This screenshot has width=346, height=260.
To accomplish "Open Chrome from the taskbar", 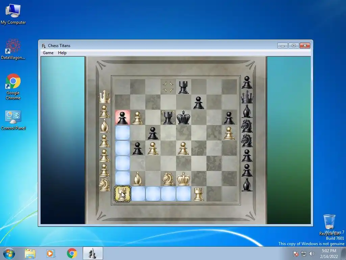I will (72, 254).
